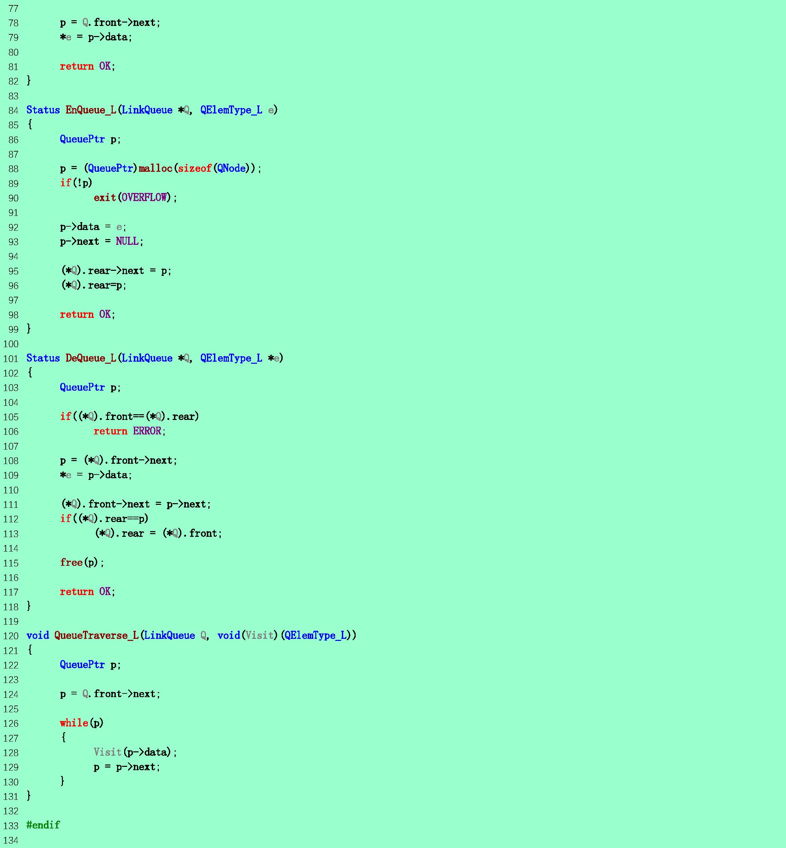
Task: Click QNode type inside sizeof
Action: tap(231, 169)
